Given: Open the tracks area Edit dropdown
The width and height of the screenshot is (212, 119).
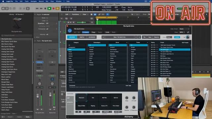Looking at the screenshot, I should point(67,14).
